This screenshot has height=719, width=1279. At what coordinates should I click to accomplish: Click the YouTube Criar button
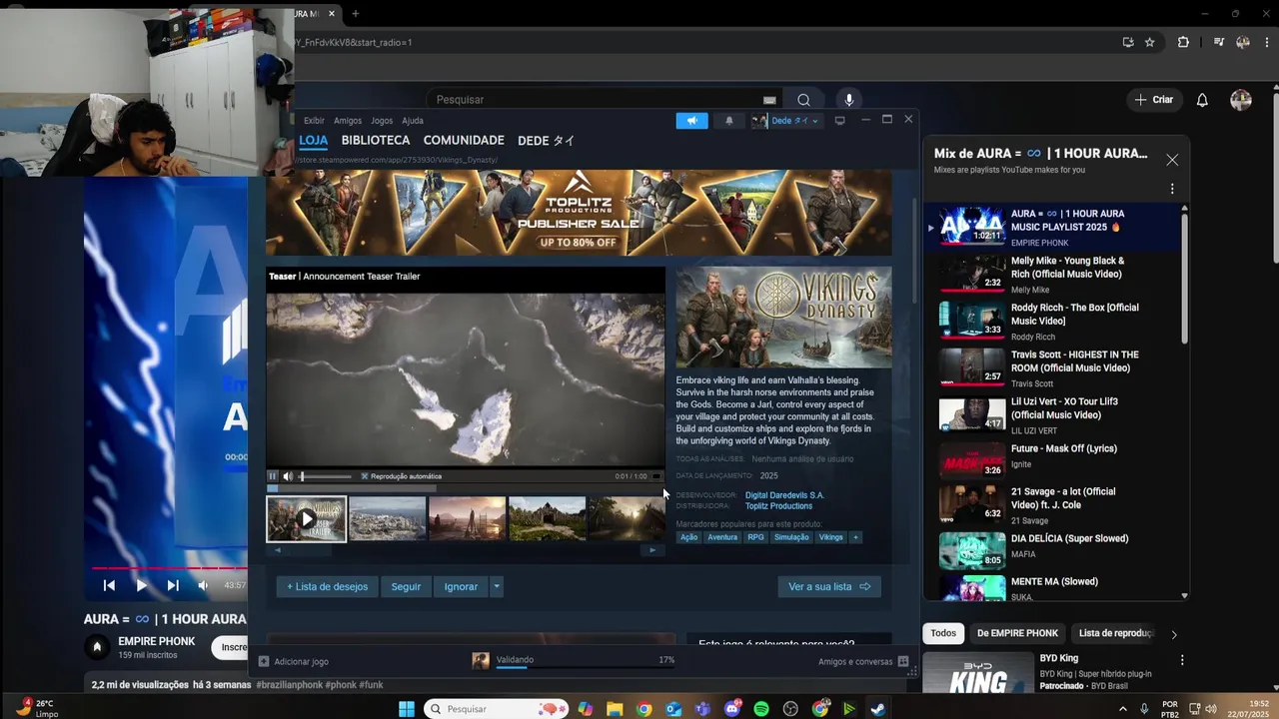point(1154,100)
